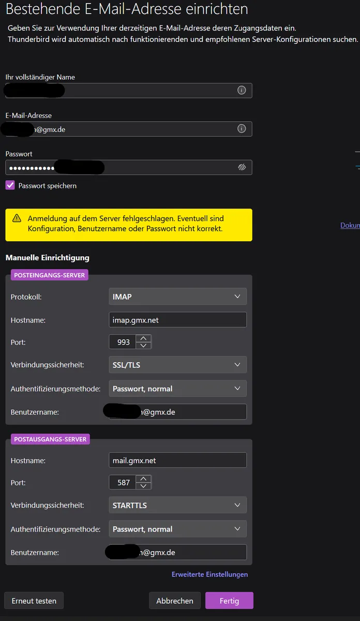Click the info icon in the full name field

tap(242, 90)
